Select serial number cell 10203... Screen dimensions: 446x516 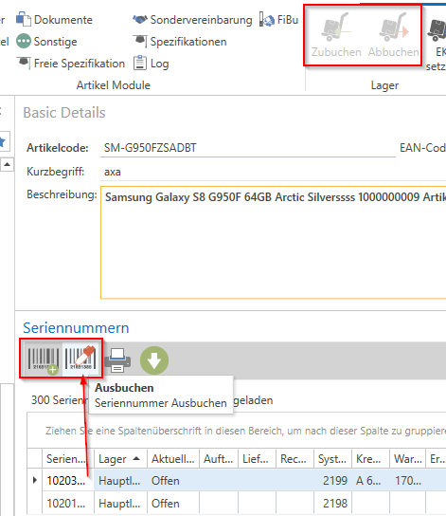pos(68,480)
